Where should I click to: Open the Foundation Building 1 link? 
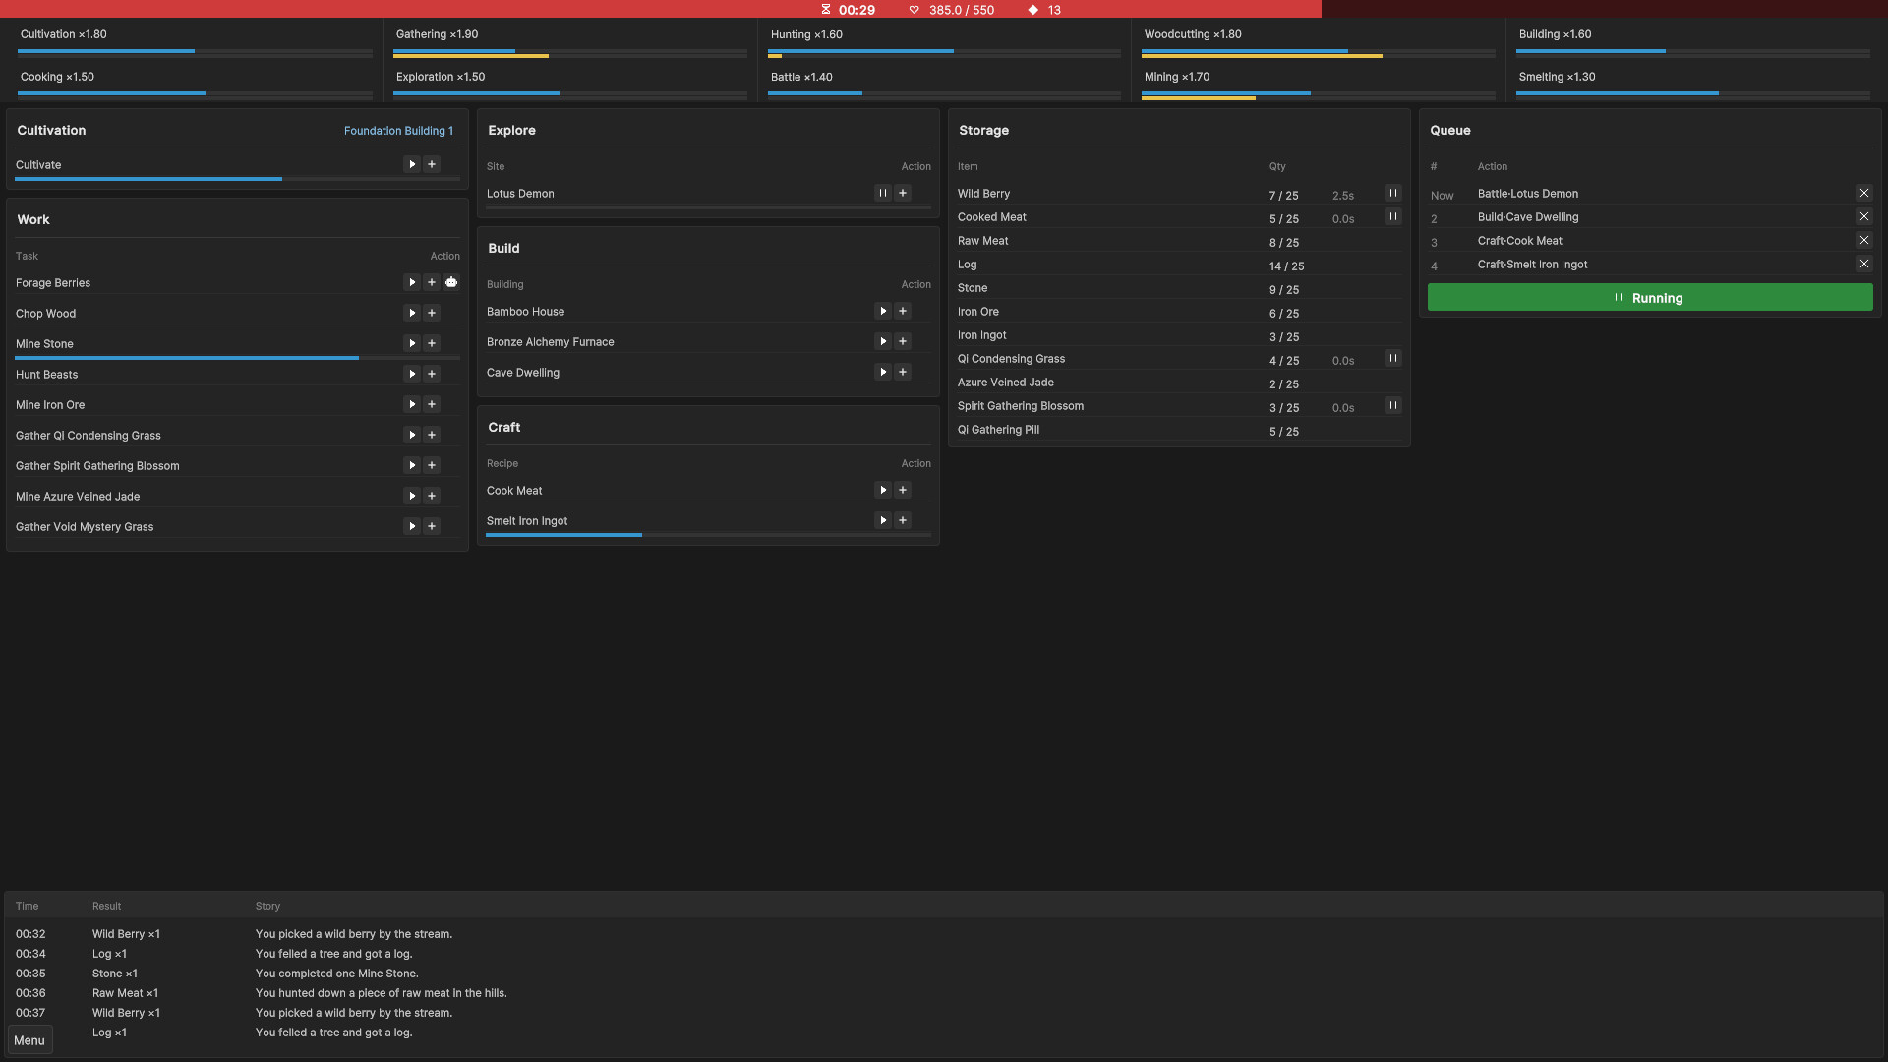398,131
